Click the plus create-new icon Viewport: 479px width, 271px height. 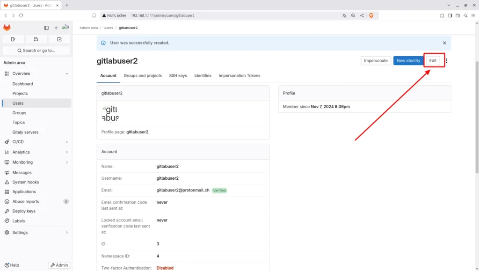click(56, 28)
